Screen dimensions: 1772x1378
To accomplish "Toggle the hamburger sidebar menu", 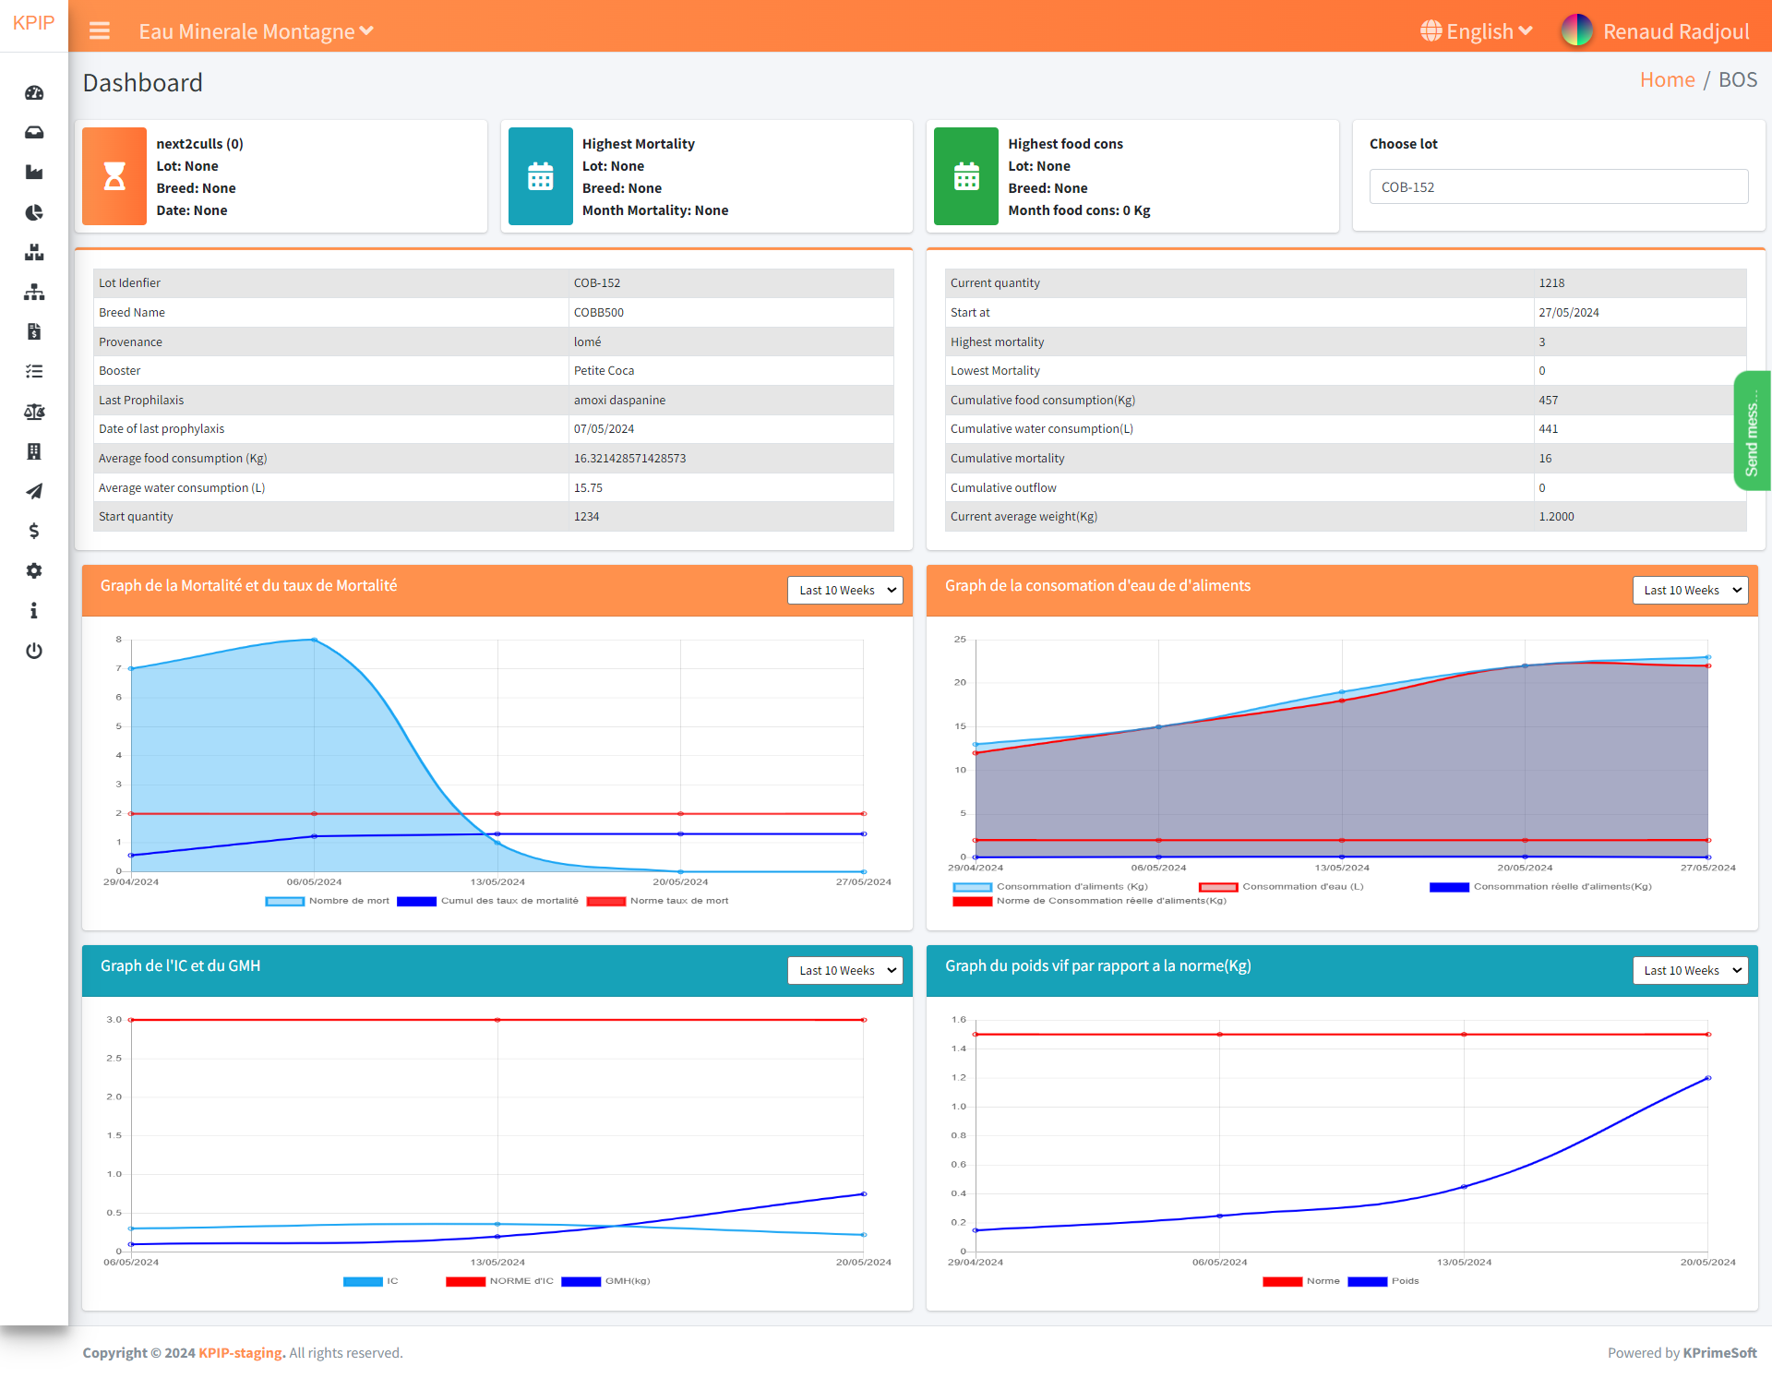I will pyautogui.click(x=100, y=31).
